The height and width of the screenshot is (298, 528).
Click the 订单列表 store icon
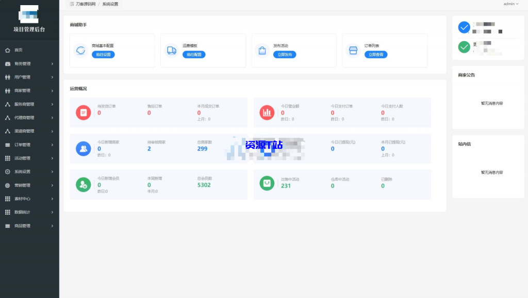(353, 50)
